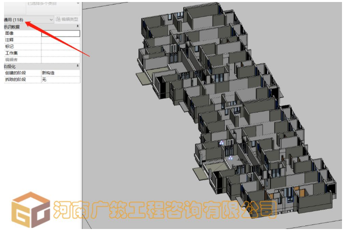The height and width of the screenshot is (233, 346).
Task: Click the 工作集 value field
Action: 61,53
